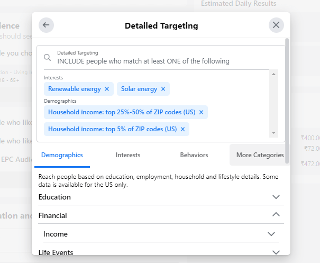The image size is (320, 263).
Task: Click the search magnifier icon
Action: [x=48, y=57]
